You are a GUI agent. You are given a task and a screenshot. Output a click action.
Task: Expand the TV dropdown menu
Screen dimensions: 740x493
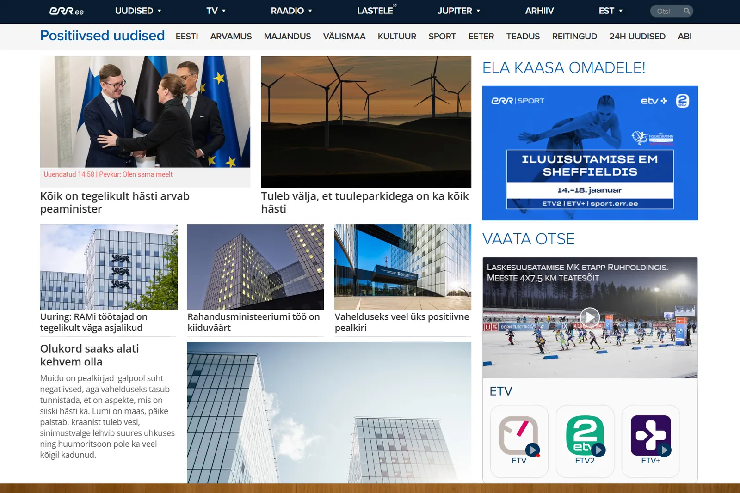[216, 11]
